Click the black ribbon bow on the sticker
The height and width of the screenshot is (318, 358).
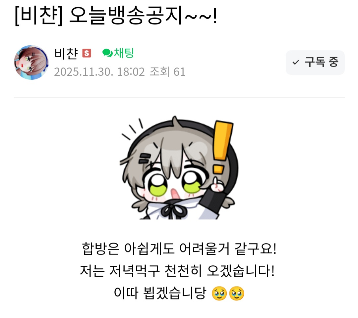(173, 211)
